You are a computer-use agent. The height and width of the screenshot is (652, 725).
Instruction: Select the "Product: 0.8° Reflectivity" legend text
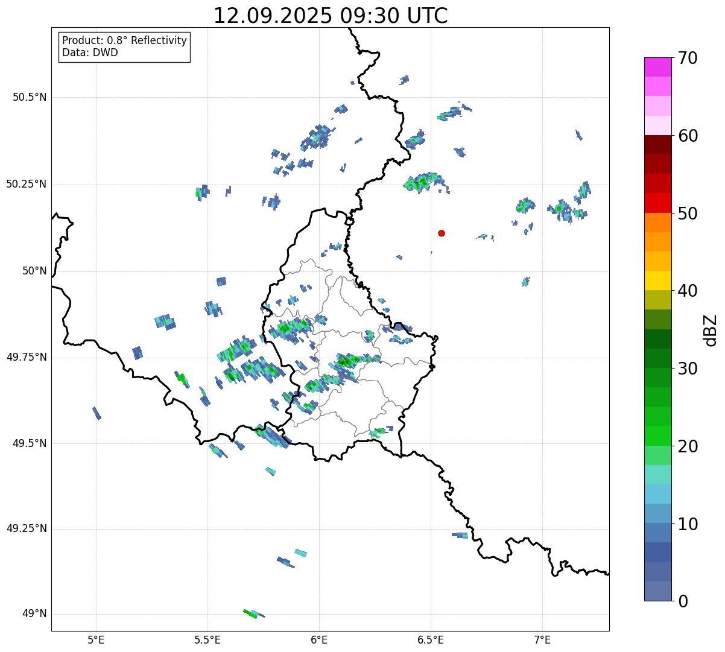tap(124, 40)
